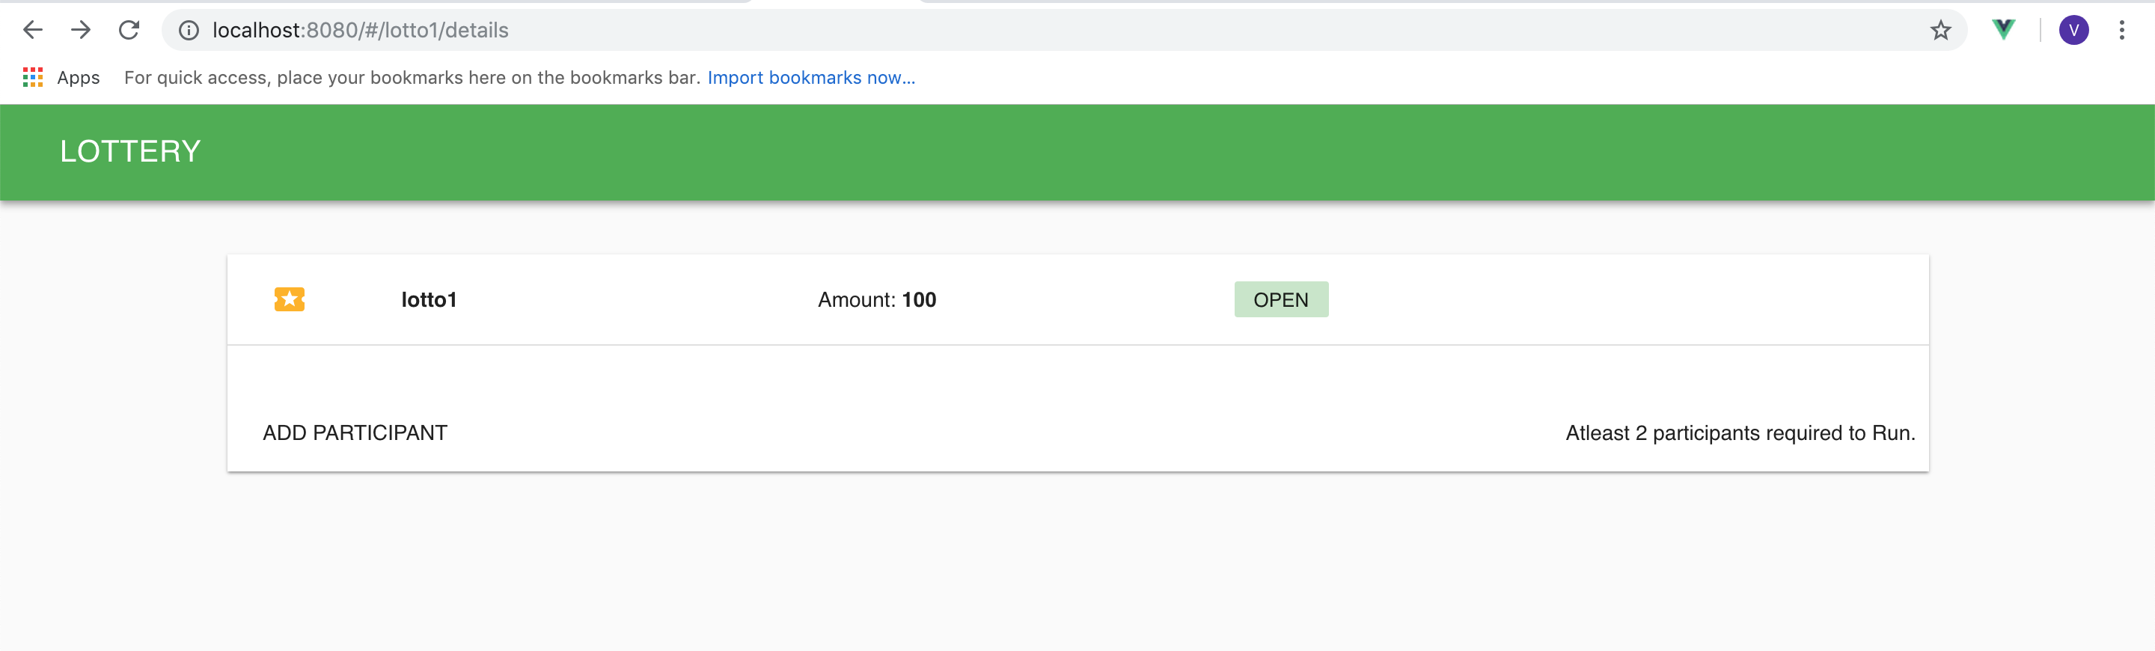Viewport: 2155px width, 651px height.
Task: Open the Vue devtools extension
Action: click(2004, 30)
